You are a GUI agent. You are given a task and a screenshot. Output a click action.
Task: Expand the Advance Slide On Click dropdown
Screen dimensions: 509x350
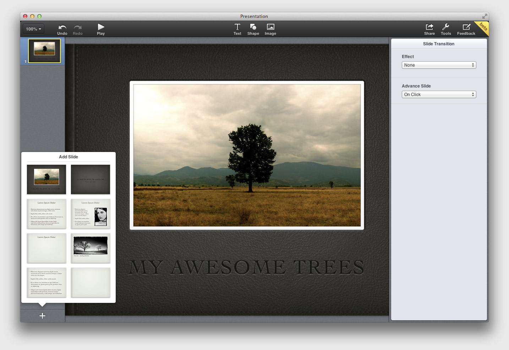point(439,95)
